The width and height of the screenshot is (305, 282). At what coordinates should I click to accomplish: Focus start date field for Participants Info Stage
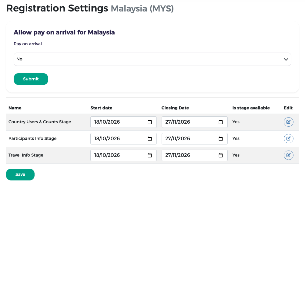point(123,139)
